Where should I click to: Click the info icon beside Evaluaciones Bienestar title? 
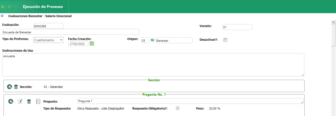coord(2,16)
